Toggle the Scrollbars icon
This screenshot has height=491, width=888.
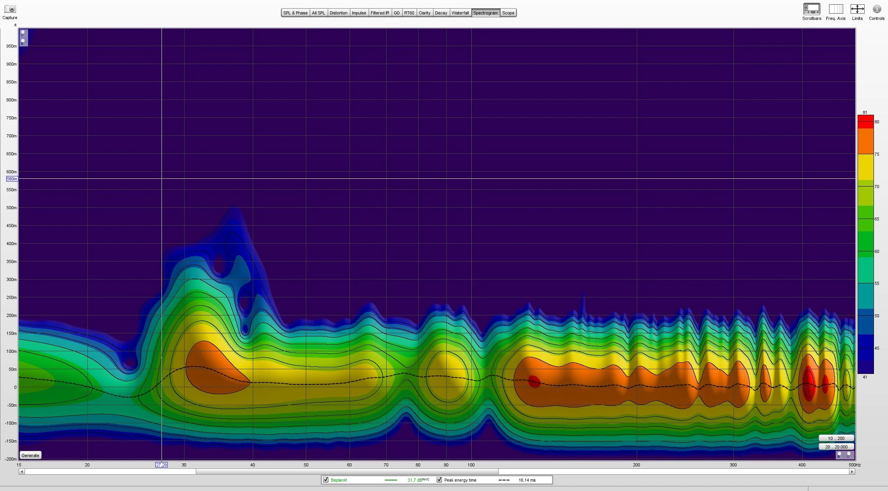click(x=812, y=9)
